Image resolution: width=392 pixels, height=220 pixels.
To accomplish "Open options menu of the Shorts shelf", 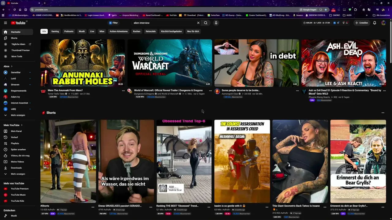I will click(x=383, y=113).
